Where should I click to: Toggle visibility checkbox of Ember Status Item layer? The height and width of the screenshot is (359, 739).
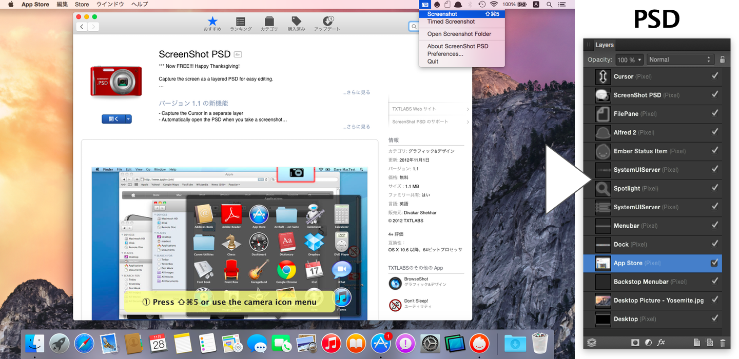(714, 151)
